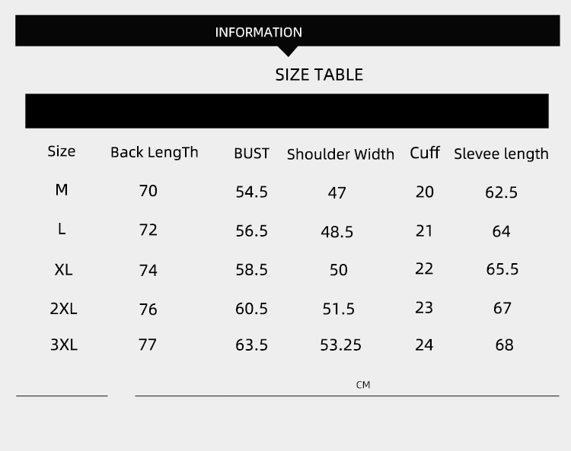
Task: Click the downward triangle pointer below INFORMATION
Action: coord(287,51)
